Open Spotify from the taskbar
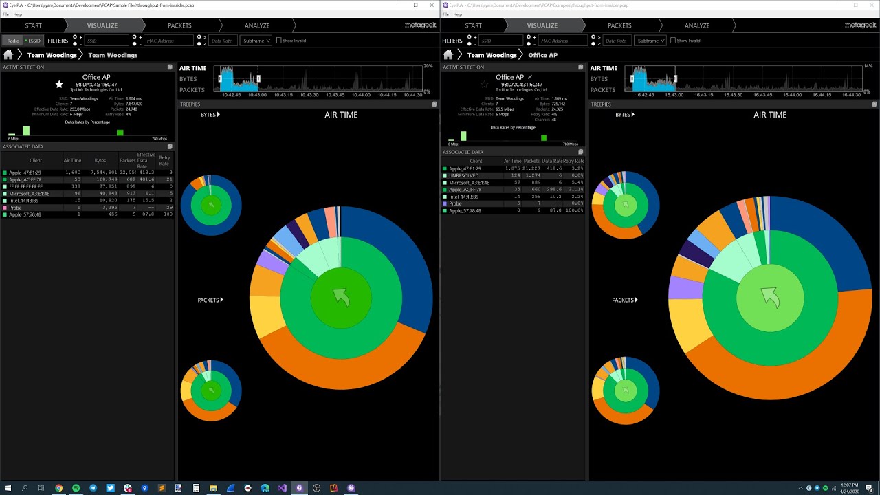880x495 pixels. (x=76, y=488)
